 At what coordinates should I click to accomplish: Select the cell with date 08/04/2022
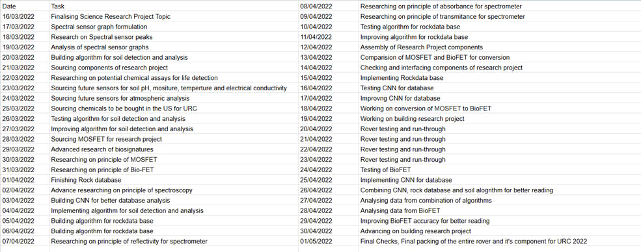(x=329, y=6)
